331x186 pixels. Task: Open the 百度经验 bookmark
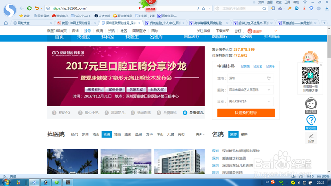click(167, 16)
